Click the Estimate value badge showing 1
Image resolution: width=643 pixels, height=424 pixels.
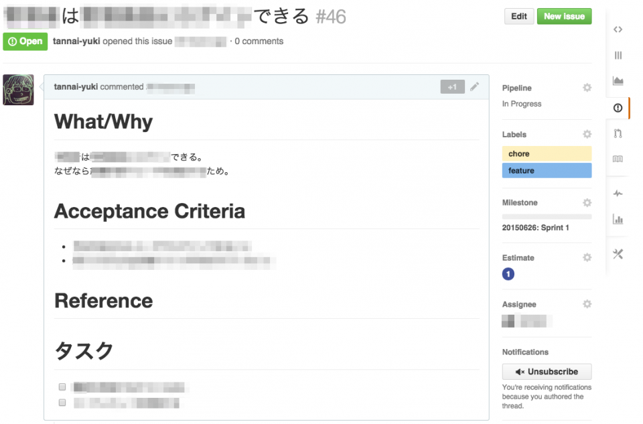[x=508, y=274]
